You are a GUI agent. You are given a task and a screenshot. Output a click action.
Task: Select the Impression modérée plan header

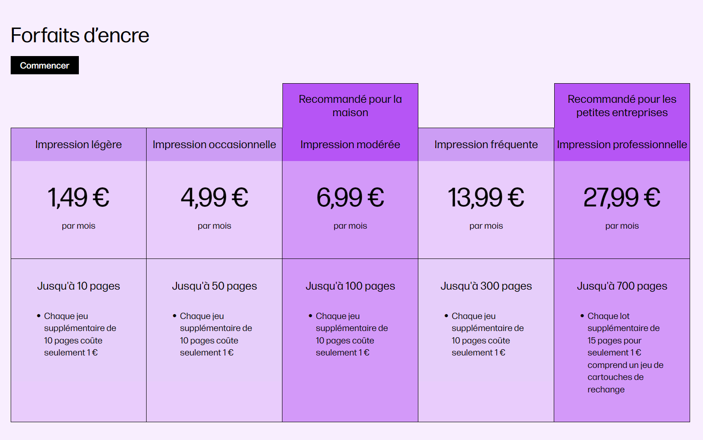click(350, 144)
